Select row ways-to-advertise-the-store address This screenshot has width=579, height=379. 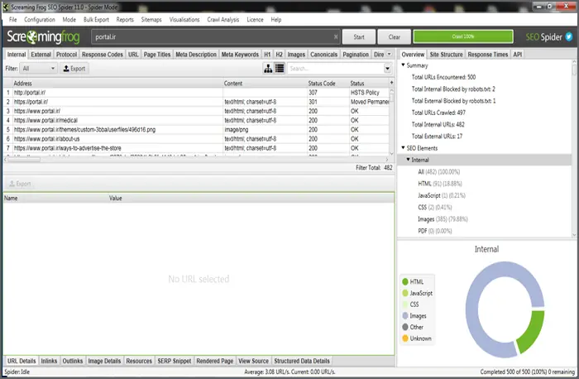(68, 148)
